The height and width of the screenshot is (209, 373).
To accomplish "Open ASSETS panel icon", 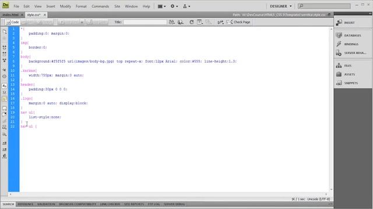I will coord(339,74).
